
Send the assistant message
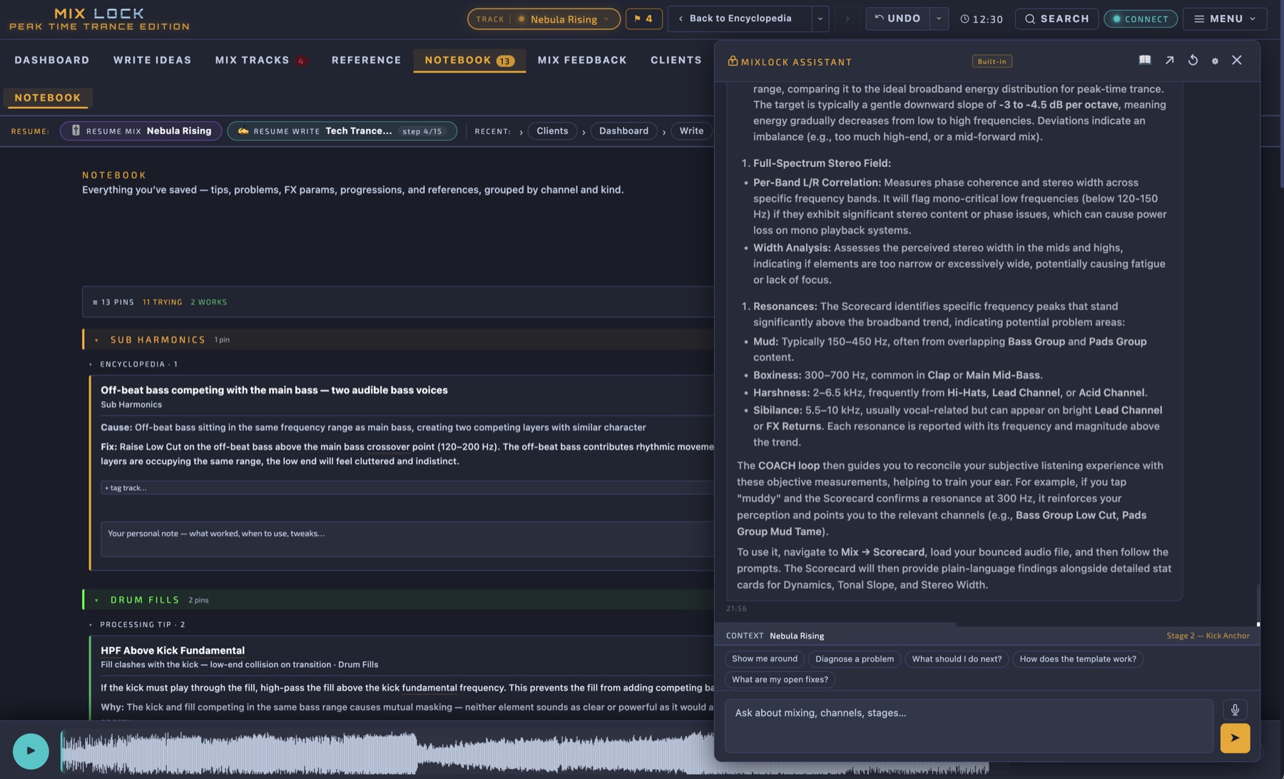pyautogui.click(x=1235, y=738)
